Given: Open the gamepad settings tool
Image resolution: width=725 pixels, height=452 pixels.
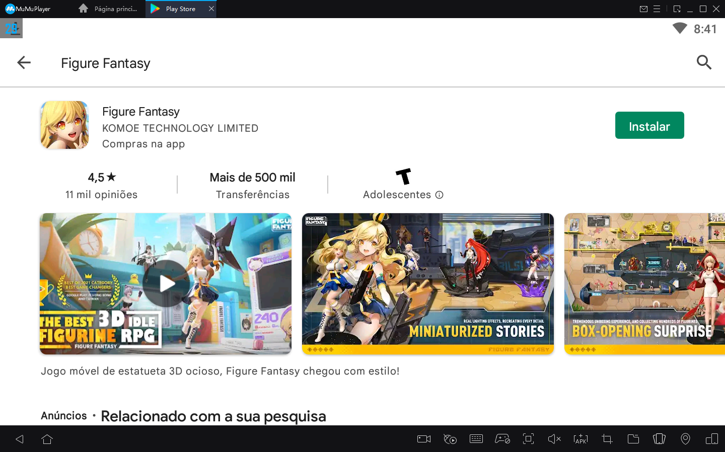Looking at the screenshot, I should [x=502, y=439].
